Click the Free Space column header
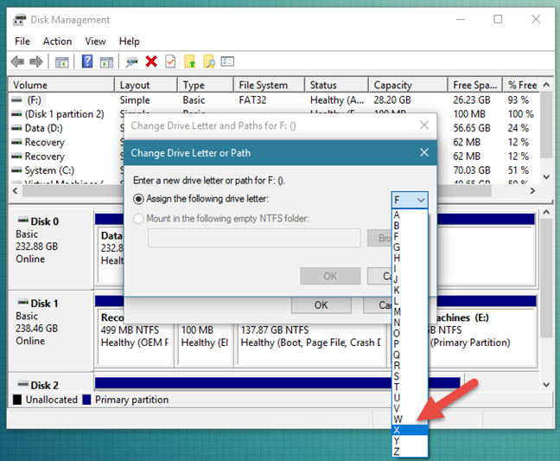Image resolution: width=560 pixels, height=461 pixels. tap(475, 85)
